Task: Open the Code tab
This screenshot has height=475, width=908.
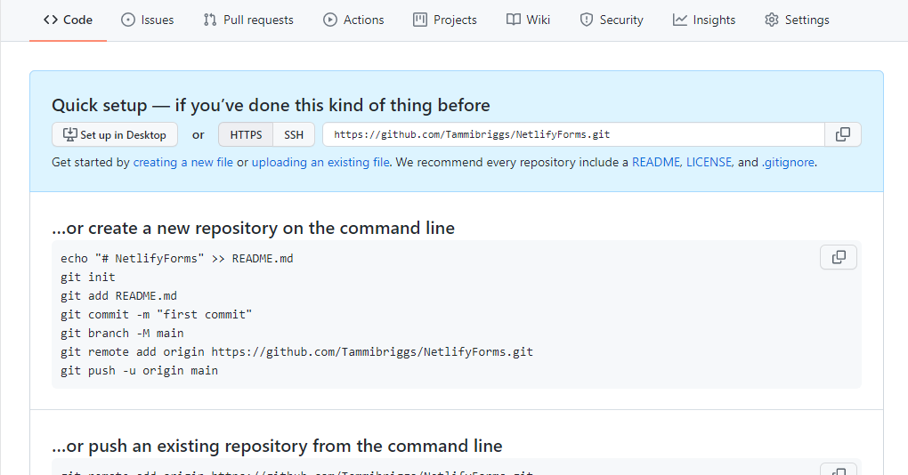Action: coord(68,20)
